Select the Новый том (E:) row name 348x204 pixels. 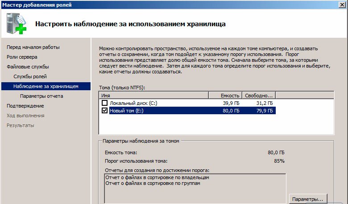point(127,111)
